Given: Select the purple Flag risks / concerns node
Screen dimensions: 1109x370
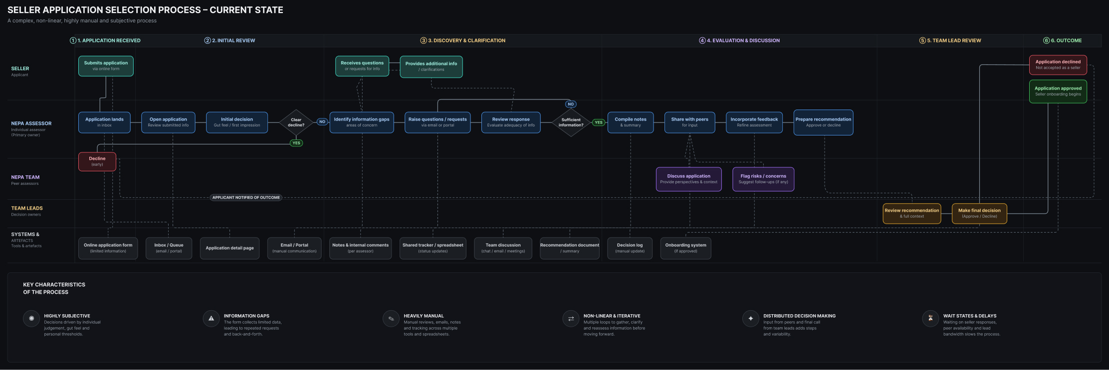Looking at the screenshot, I should [x=763, y=179].
